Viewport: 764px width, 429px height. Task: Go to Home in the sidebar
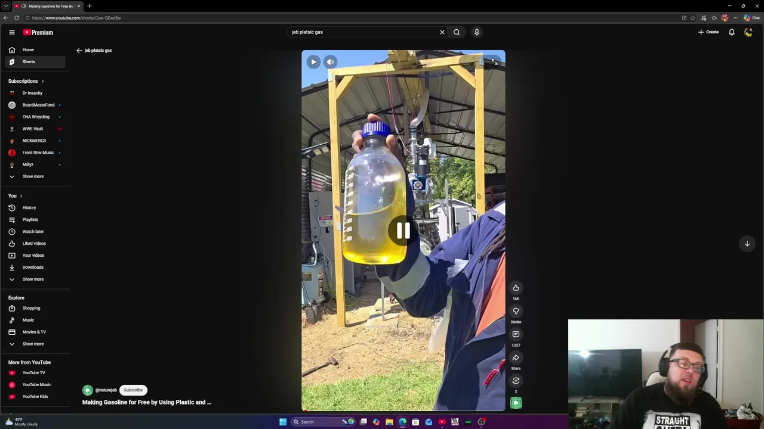[36, 50]
